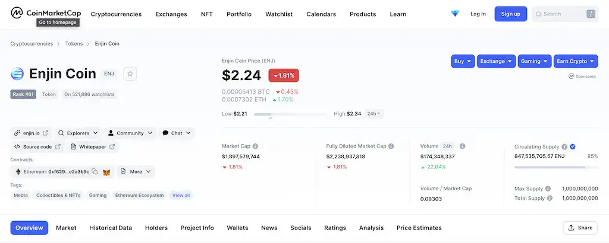Open the Calendars nav menu

click(321, 14)
